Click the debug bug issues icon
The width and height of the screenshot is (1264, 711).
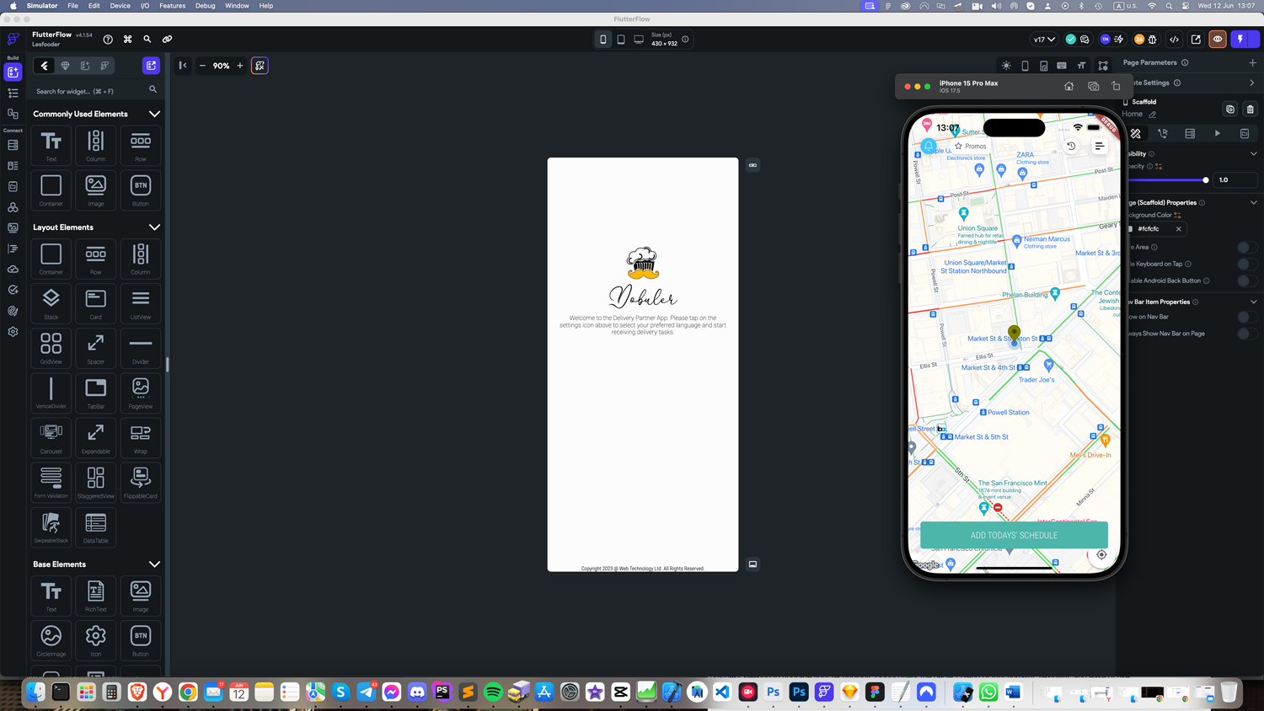point(1153,40)
